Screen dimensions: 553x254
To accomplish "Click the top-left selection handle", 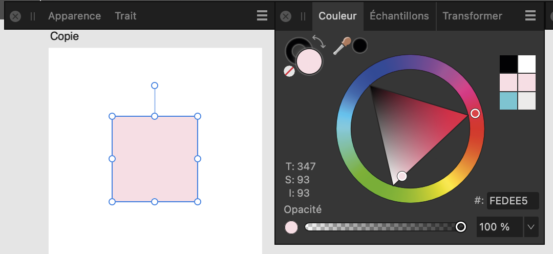I will click(112, 116).
